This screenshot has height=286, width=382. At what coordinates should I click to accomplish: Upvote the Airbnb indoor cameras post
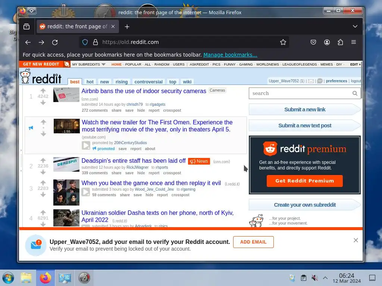point(43,91)
